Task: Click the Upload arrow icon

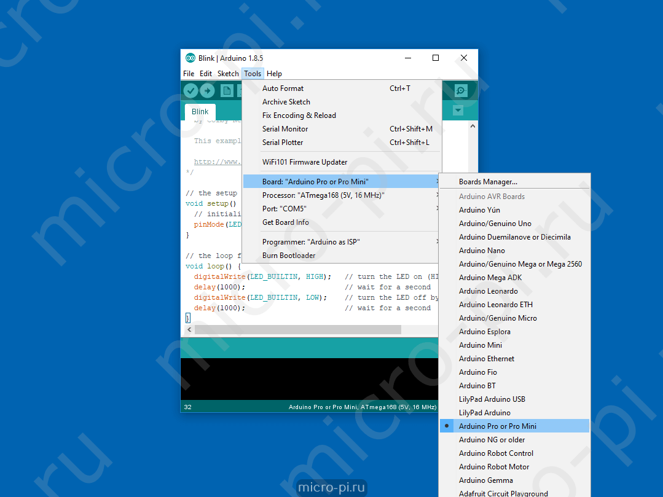Action: 207,90
